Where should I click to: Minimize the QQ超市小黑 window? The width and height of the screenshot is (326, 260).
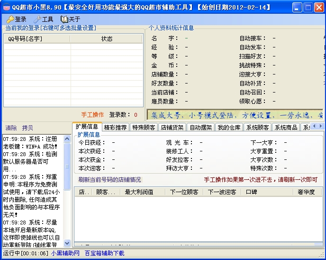pyautogui.click(x=297, y=8)
